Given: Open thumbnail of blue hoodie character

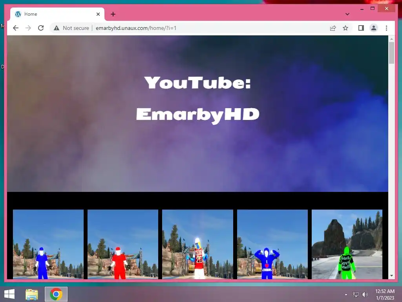Looking at the screenshot, I should 272,244.
